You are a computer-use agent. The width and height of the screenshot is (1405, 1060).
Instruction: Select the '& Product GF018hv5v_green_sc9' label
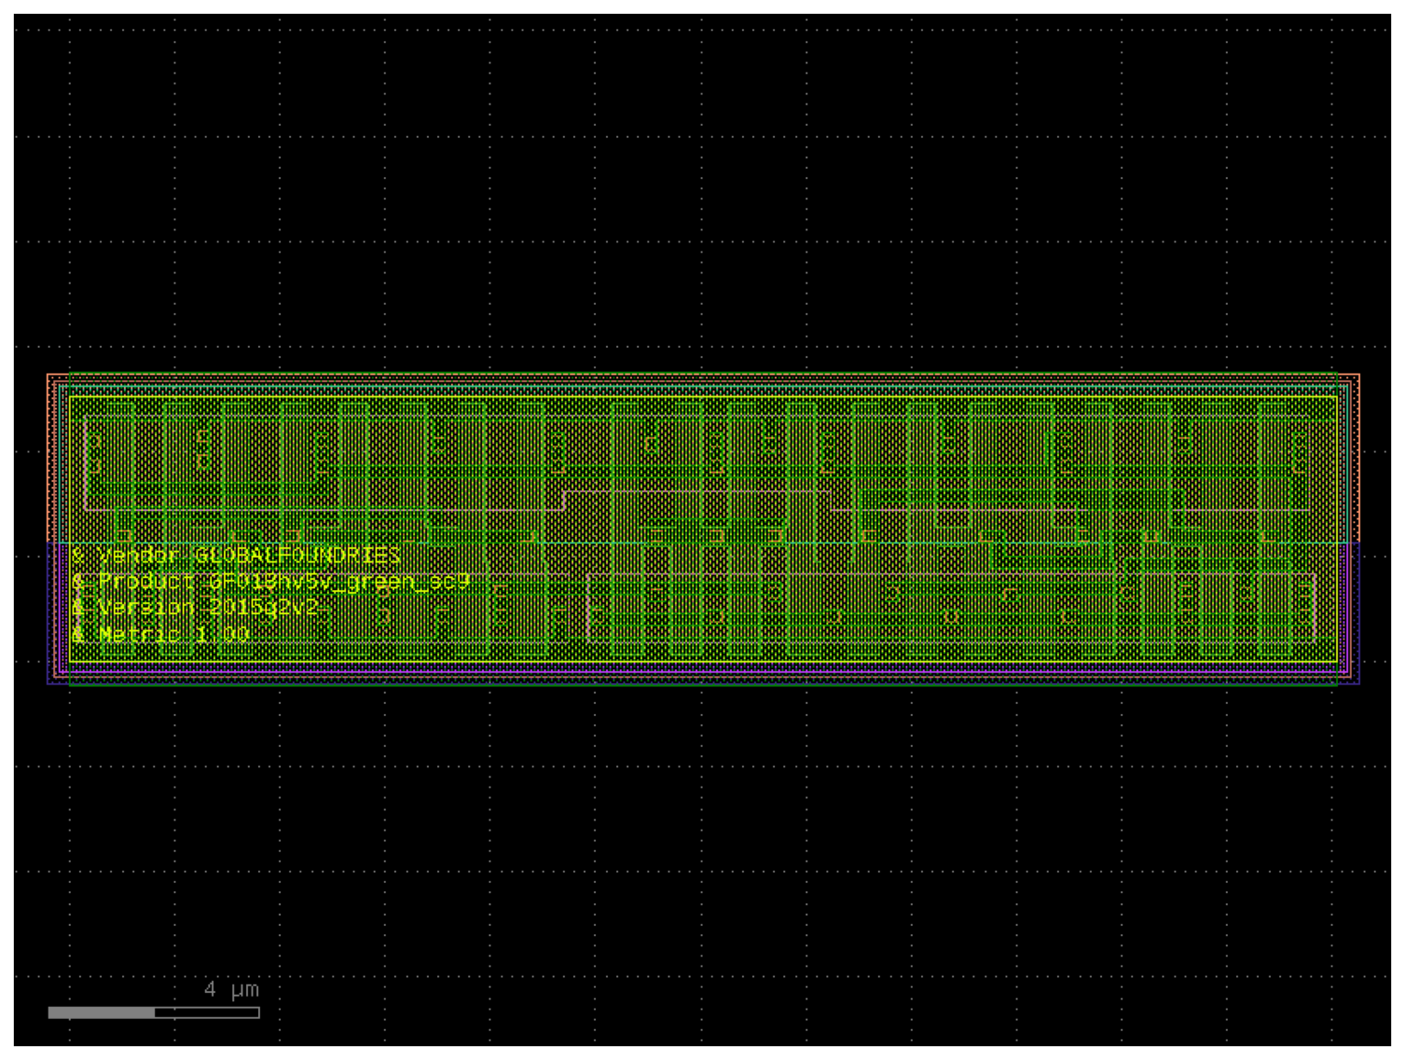[x=271, y=582]
